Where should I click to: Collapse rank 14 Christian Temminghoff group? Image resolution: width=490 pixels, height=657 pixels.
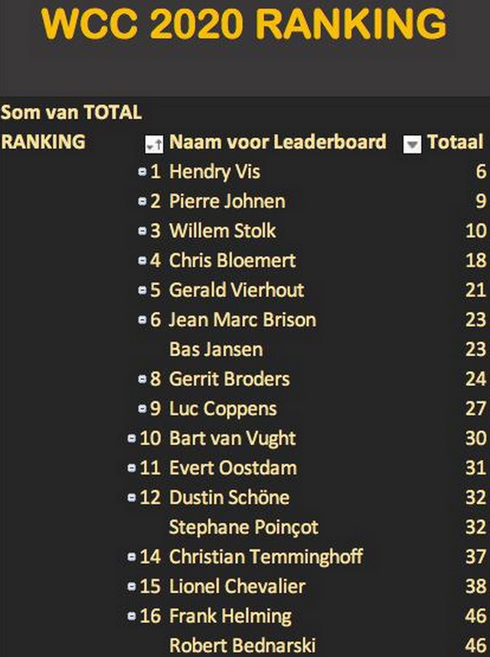point(132,557)
